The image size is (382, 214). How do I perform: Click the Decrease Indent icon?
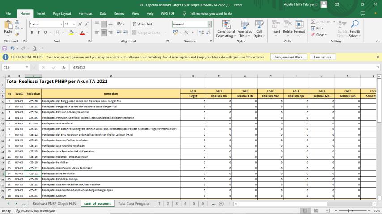coord(119,33)
